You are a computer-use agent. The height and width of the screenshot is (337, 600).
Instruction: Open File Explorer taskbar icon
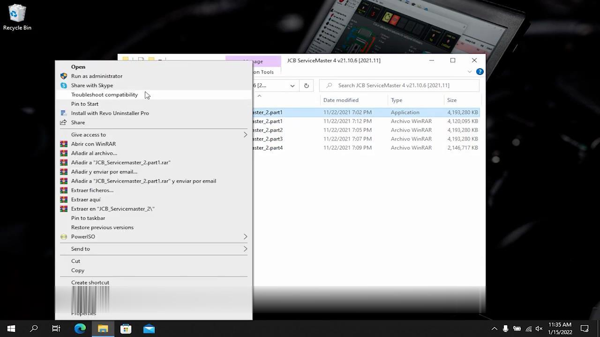point(103,329)
